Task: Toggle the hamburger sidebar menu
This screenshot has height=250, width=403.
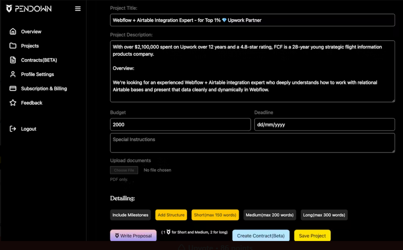Action: point(77,9)
